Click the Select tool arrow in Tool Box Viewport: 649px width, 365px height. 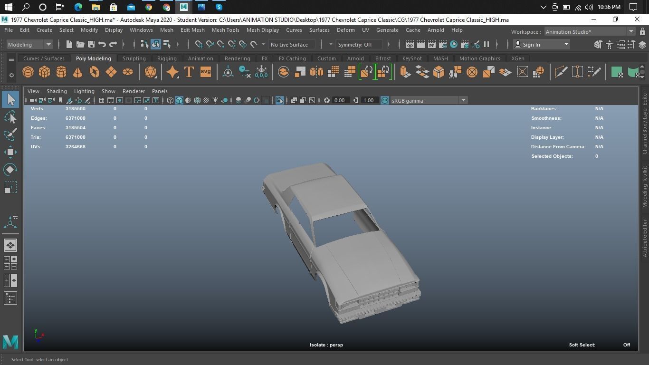point(10,99)
